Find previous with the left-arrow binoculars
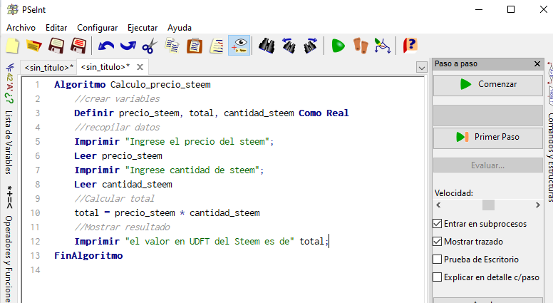The height and width of the screenshot is (303, 553). pyautogui.click(x=289, y=46)
